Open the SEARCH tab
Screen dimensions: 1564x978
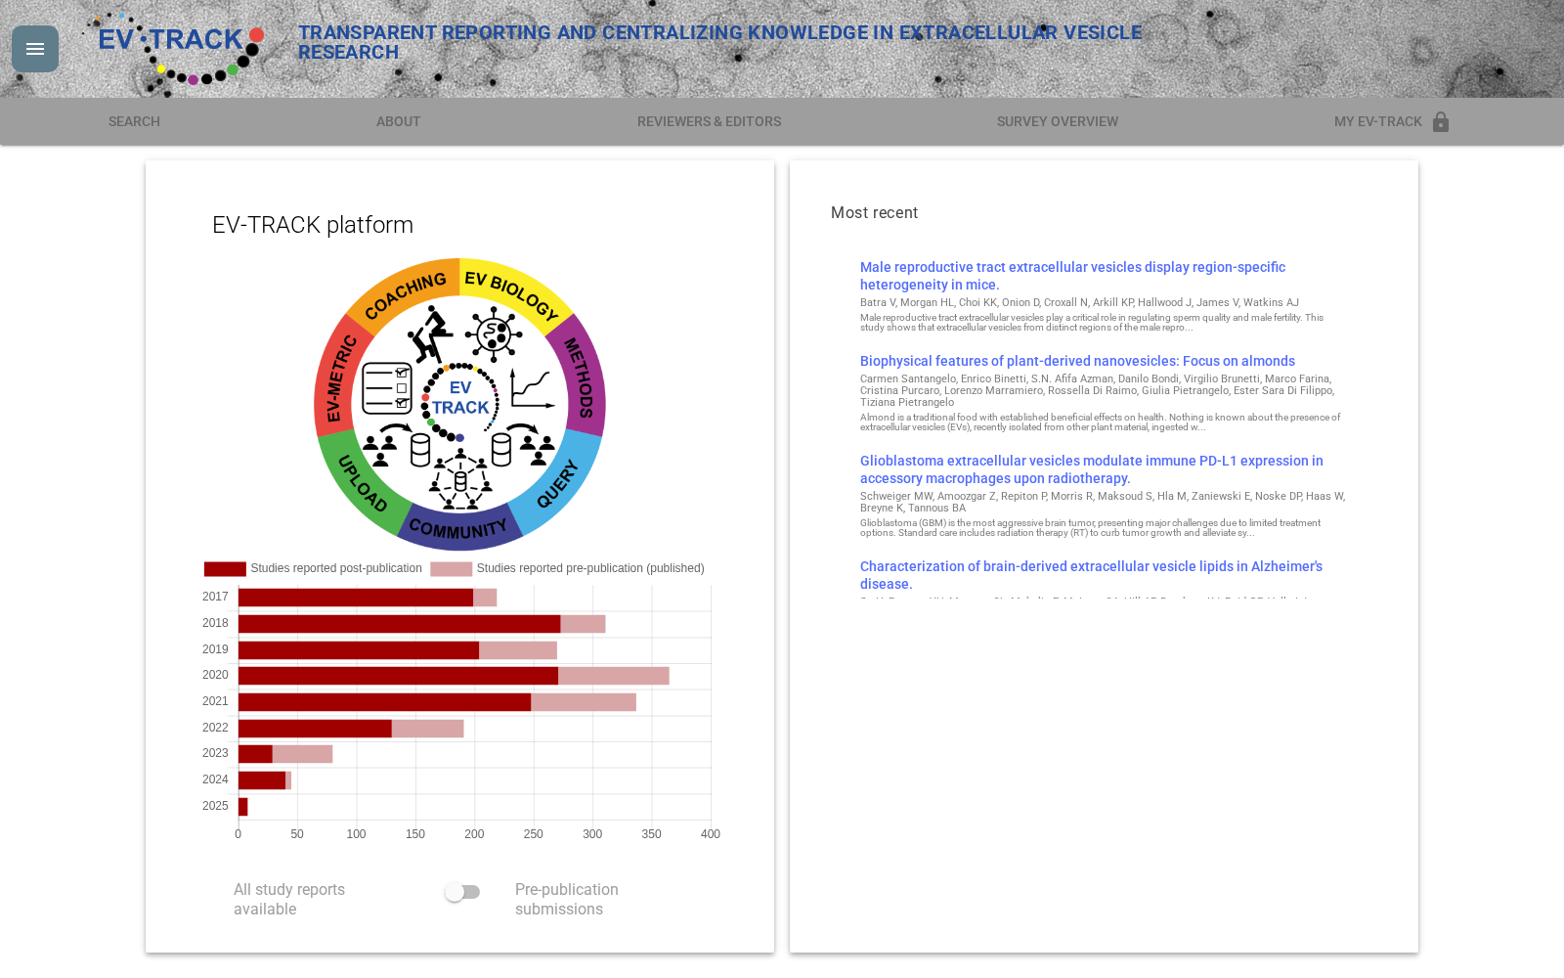tap(134, 122)
